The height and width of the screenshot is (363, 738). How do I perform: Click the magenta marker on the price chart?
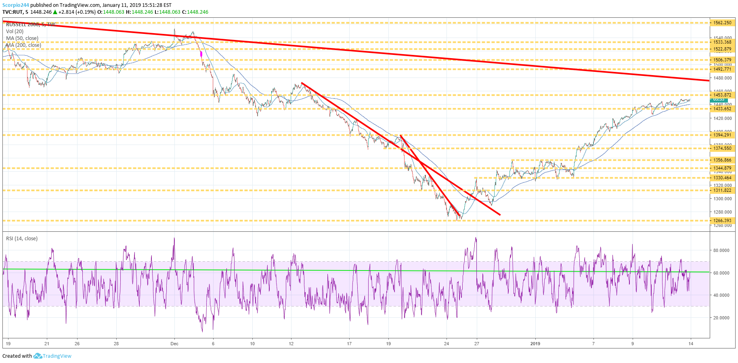coord(201,53)
